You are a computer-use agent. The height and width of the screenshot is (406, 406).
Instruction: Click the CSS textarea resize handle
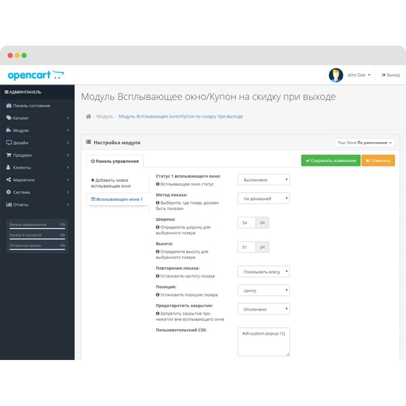click(288, 355)
